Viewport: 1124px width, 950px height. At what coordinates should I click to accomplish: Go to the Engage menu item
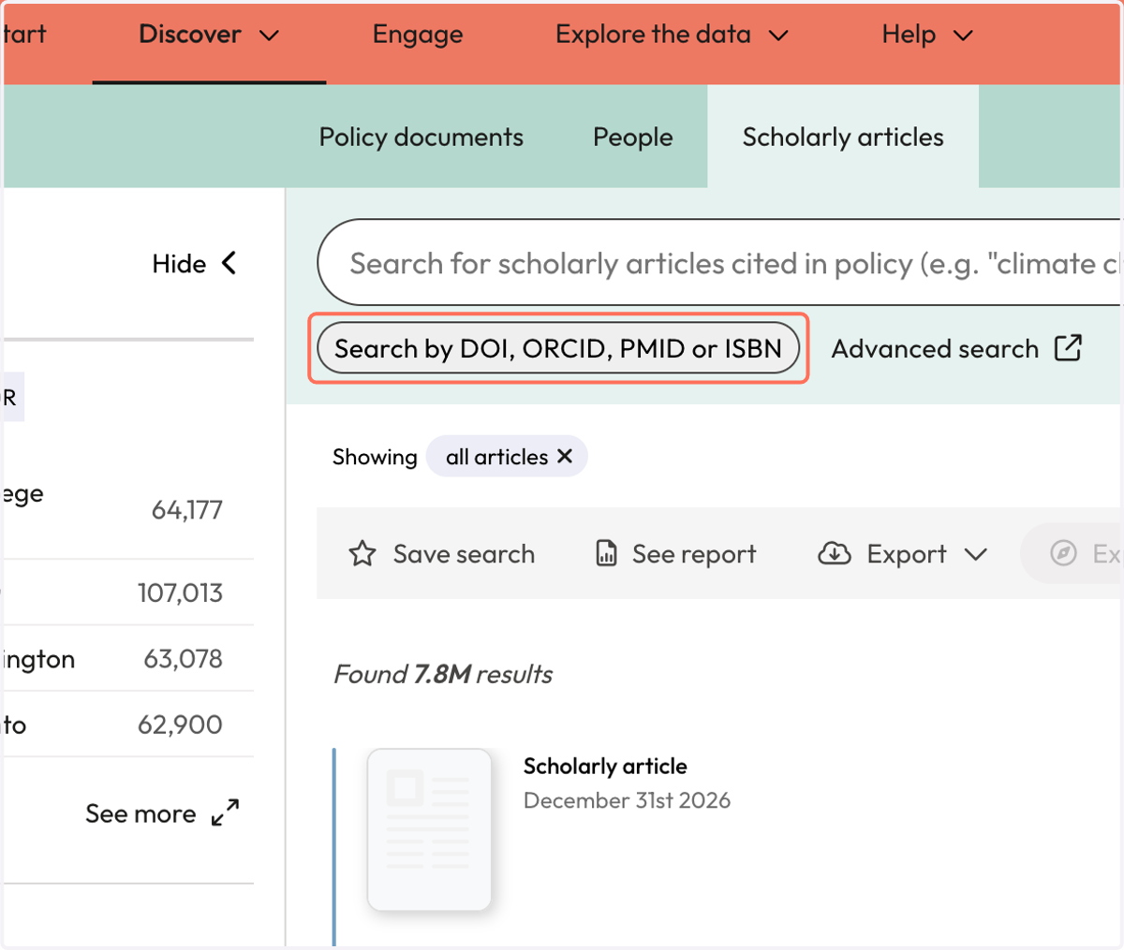click(x=418, y=36)
